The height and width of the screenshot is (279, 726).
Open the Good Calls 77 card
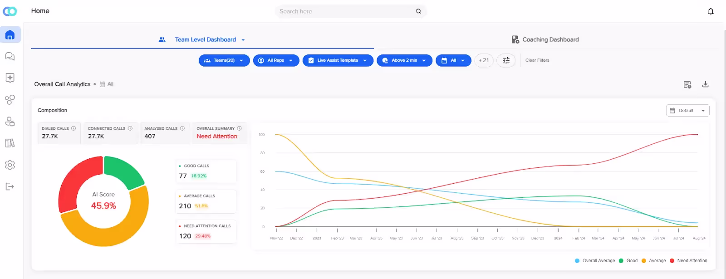pos(206,171)
